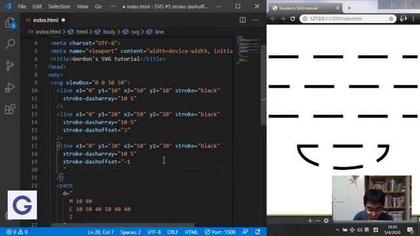Open a new browser tab
420x236 pixels.
click(x=349, y=8)
